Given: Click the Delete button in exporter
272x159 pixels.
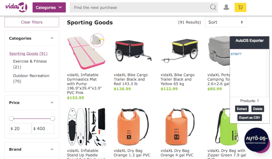Looking at the screenshot, I should (258, 109).
